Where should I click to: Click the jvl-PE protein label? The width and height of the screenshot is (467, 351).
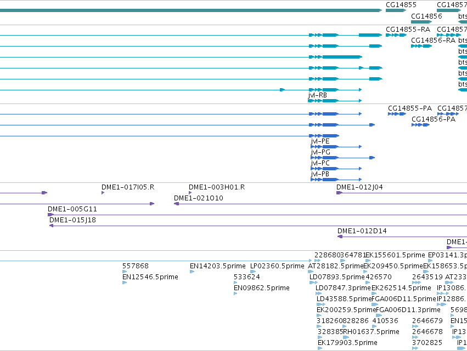[320, 141]
